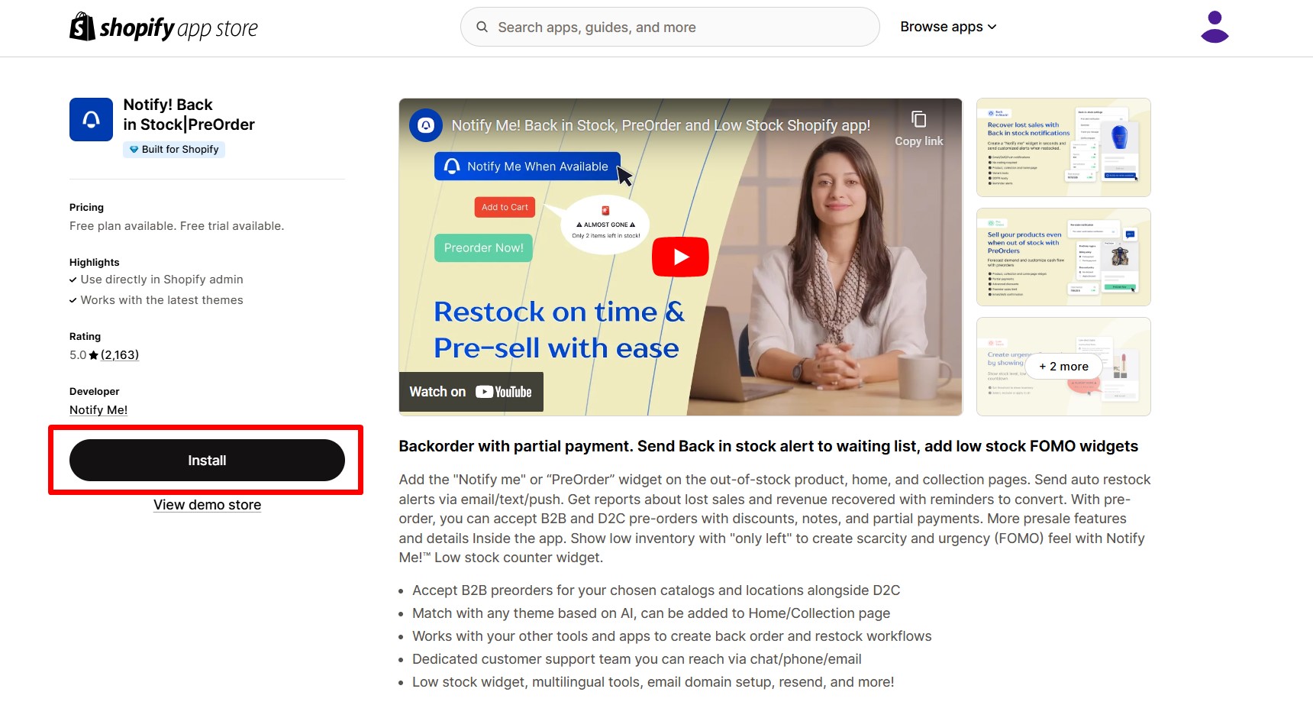Click the Watch on YouTube badge

tap(471, 392)
